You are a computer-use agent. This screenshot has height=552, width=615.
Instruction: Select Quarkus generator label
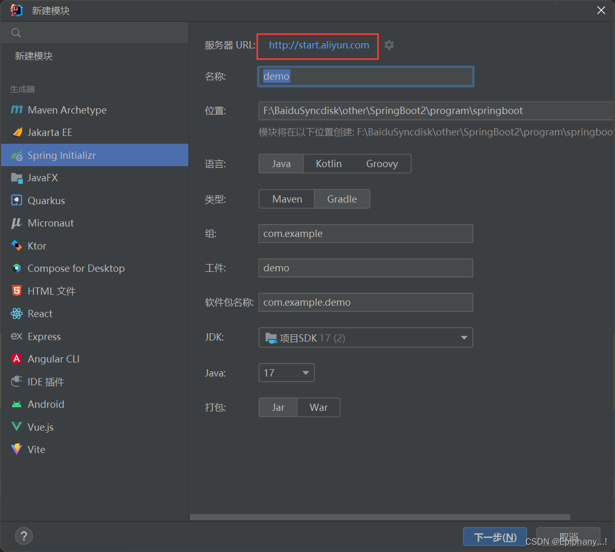tap(46, 200)
